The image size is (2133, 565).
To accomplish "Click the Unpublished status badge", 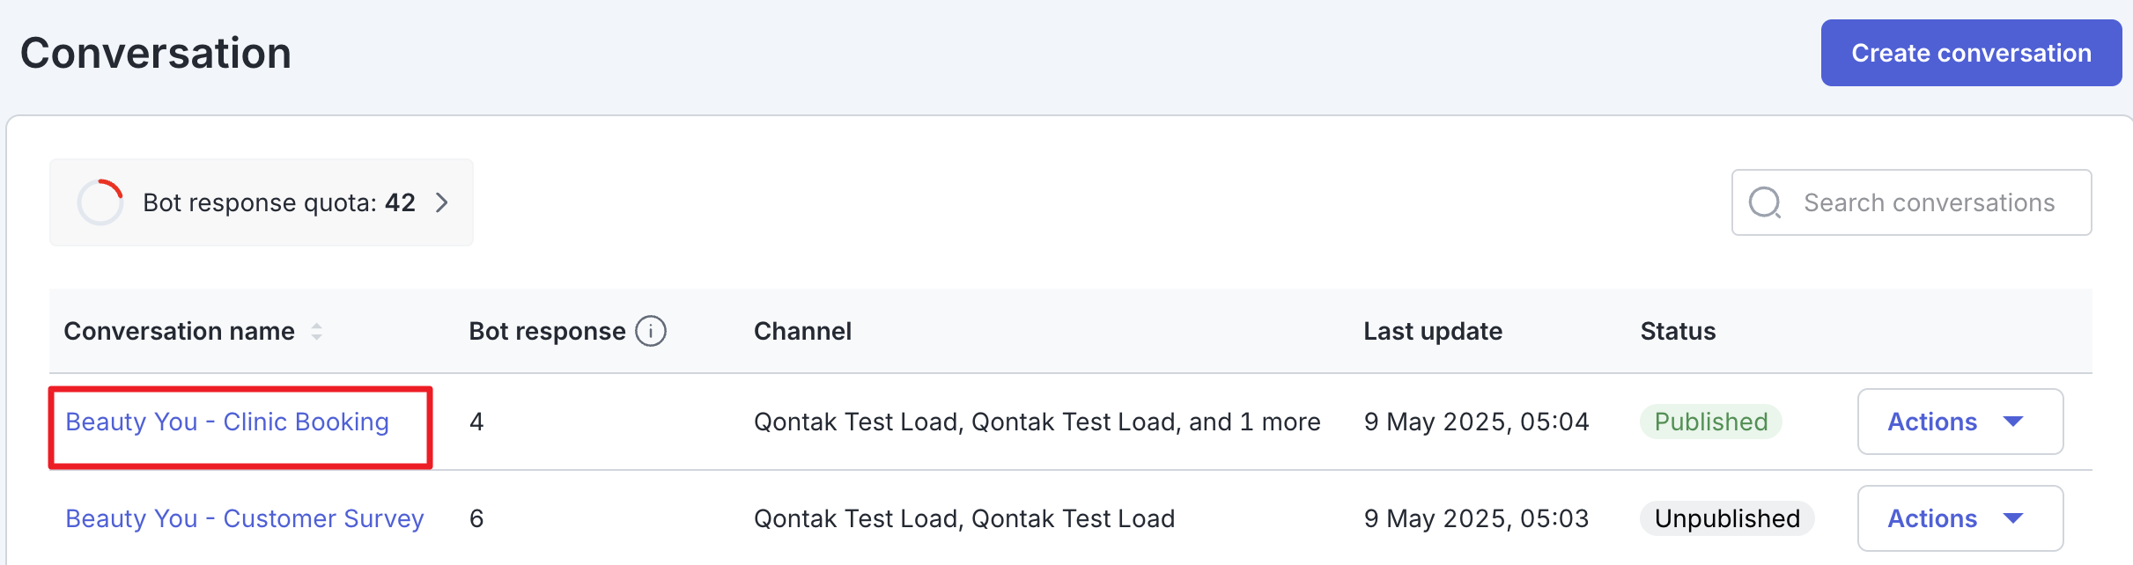I will 1726,518.
